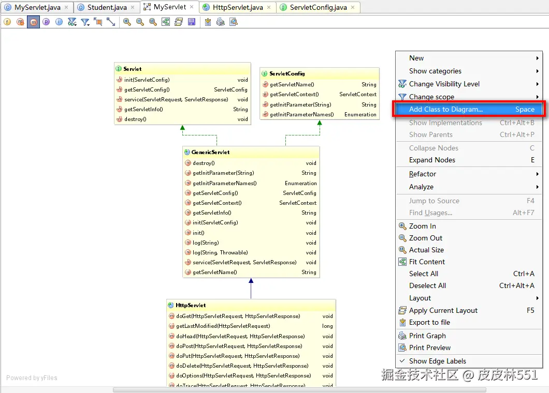Viewport: 549px width, 393px height.
Task: Open Change Visibility Level toolbar dropdown
Action: click(x=72, y=22)
